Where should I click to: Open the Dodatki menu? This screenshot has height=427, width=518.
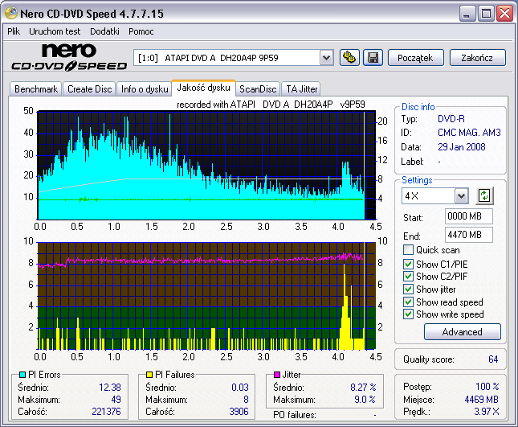[104, 31]
